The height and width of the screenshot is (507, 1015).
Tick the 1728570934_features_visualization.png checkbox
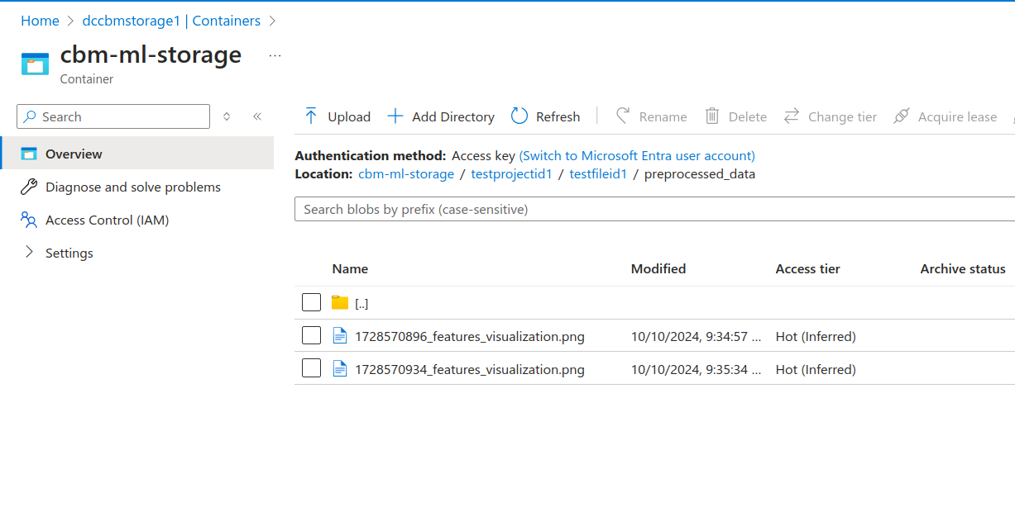tap(311, 369)
